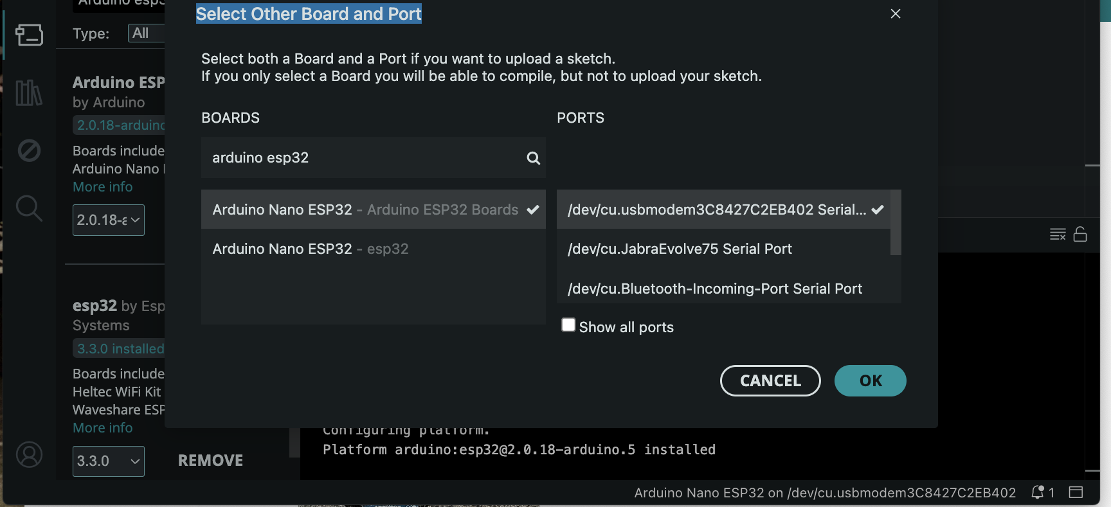Open the Debug sidebar icon
Image resolution: width=1111 pixels, height=507 pixels.
(29, 150)
